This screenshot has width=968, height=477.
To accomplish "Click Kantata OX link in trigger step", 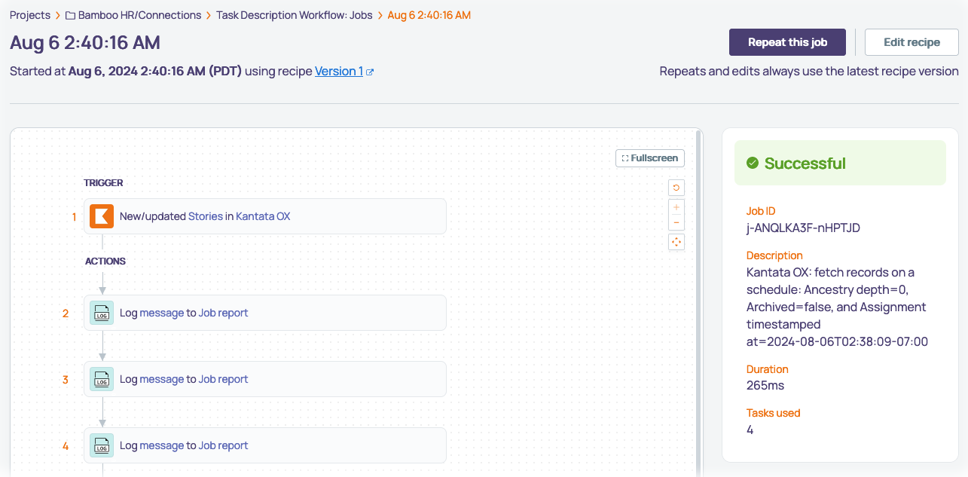I will [263, 216].
